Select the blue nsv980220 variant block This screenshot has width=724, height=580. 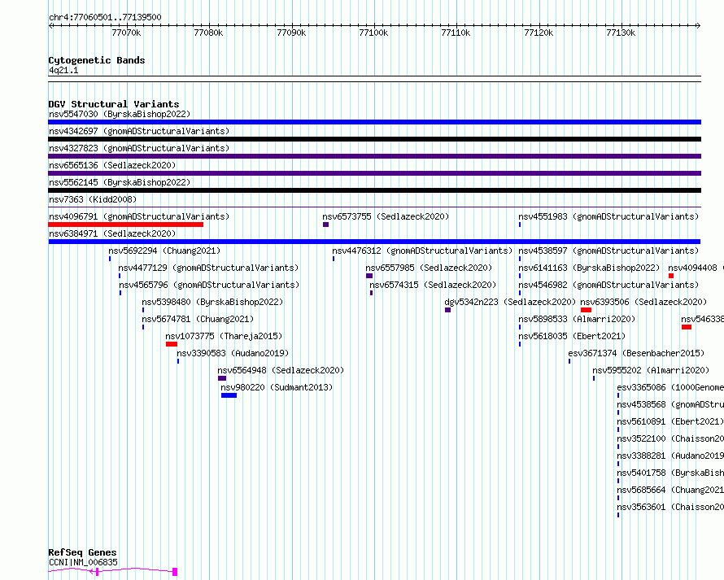(229, 395)
